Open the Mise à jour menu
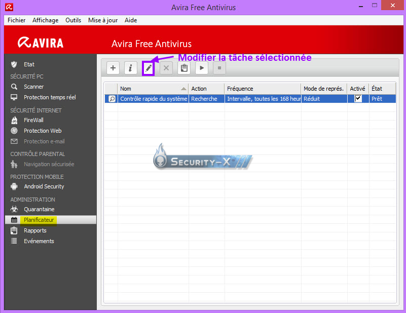The width and height of the screenshot is (406, 313). [x=103, y=20]
